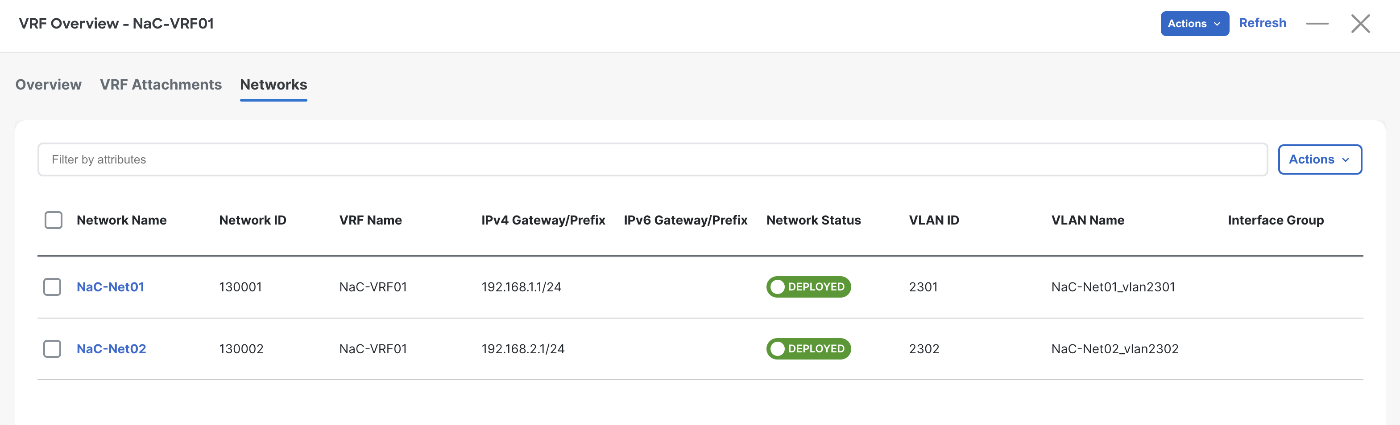Click the Refresh link
This screenshot has height=425, width=1400.
(1262, 23)
